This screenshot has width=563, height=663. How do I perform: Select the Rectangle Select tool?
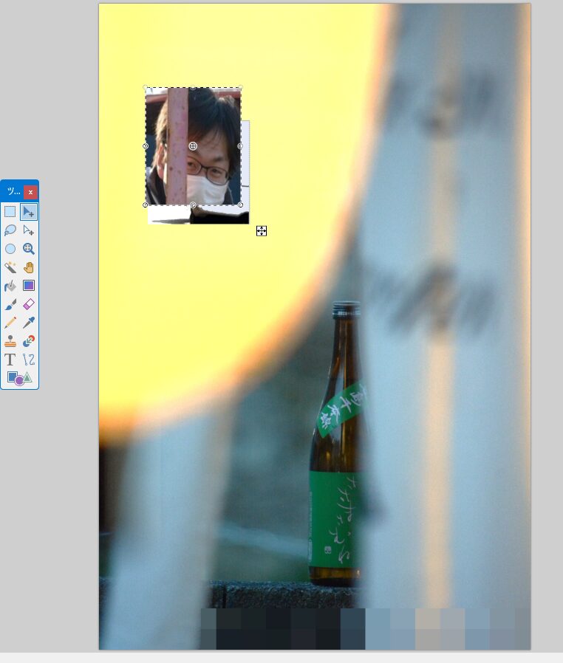[x=10, y=212]
